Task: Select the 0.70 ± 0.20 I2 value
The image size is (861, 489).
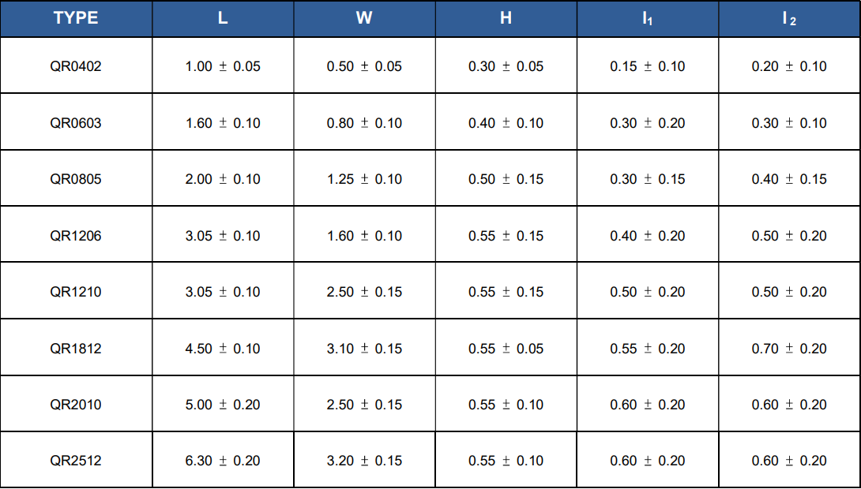Action: [x=789, y=349]
